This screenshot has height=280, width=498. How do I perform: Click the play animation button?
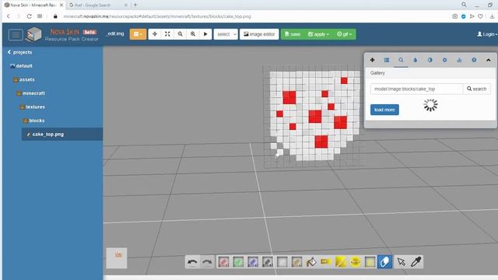(205, 34)
